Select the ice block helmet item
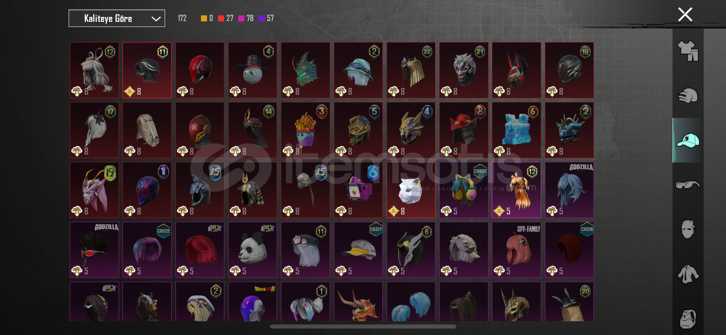The width and height of the screenshot is (726, 335). point(517,130)
